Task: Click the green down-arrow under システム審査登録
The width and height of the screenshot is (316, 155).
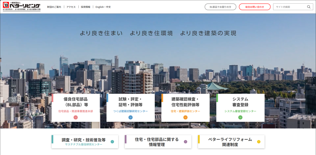Action: [240, 117]
